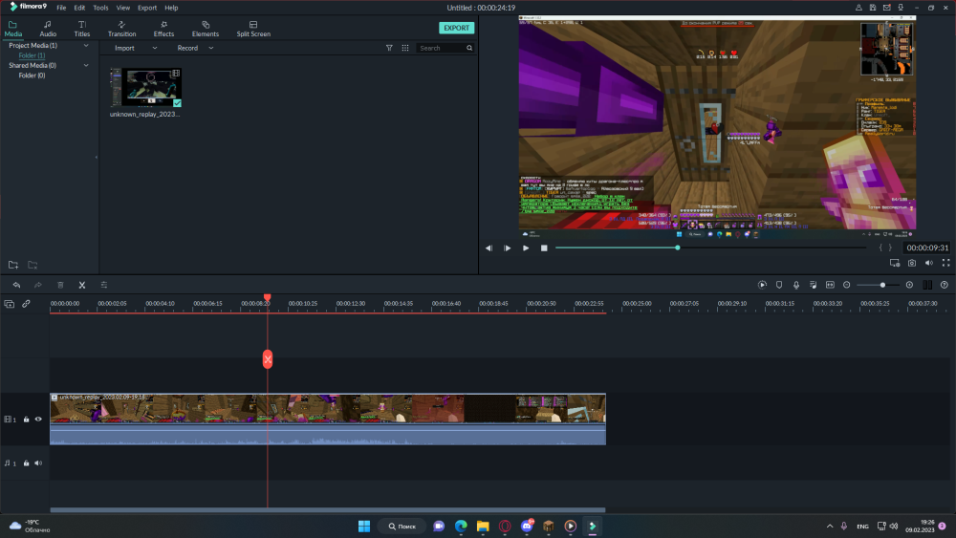Screen dimensions: 956x538
Task: Click the stop button in preview
Action: (x=544, y=248)
